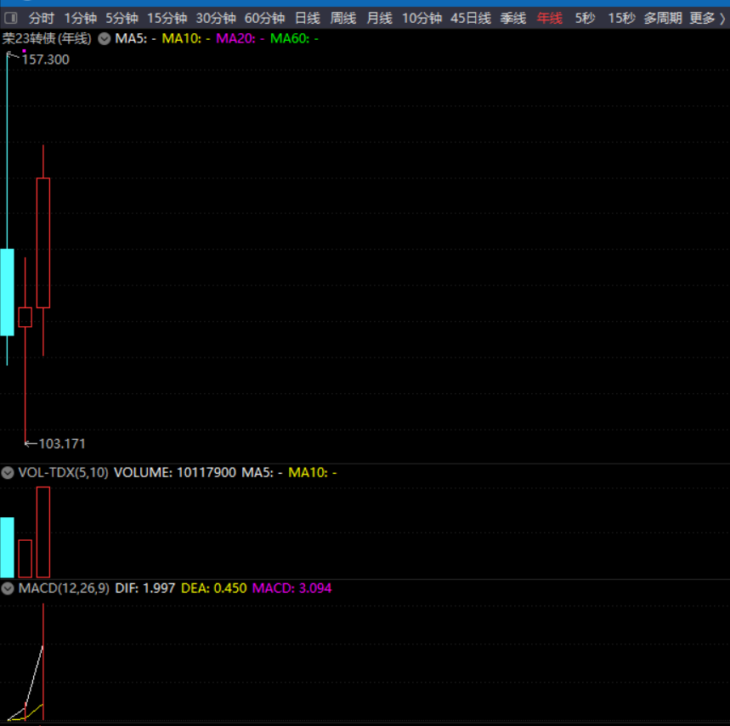The width and height of the screenshot is (730, 726).
Task: Switch to 季线 quarterly chart
Action: click(x=513, y=19)
